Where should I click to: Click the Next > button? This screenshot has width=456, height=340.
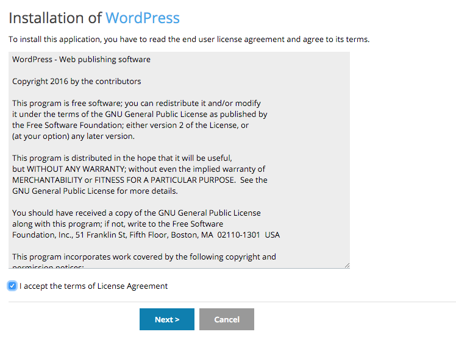coord(167,319)
